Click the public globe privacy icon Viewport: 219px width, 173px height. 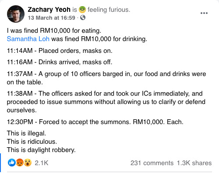[83, 18]
